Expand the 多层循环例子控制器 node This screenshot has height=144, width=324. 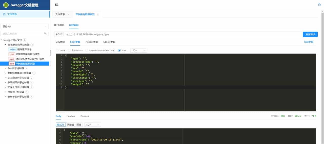coord(6,82)
